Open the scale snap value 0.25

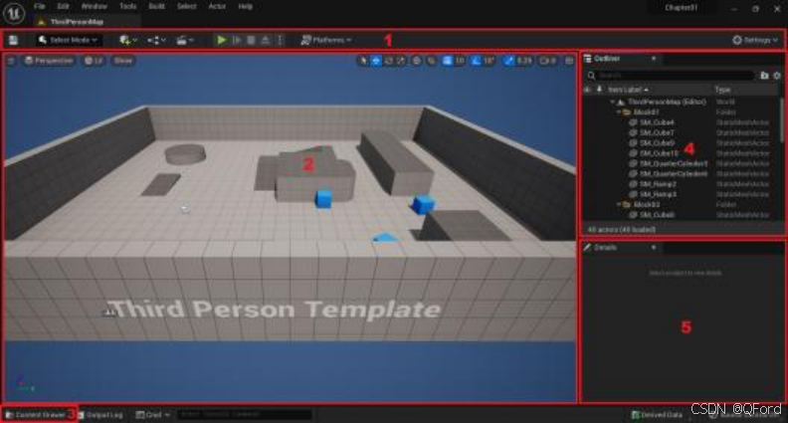(524, 61)
